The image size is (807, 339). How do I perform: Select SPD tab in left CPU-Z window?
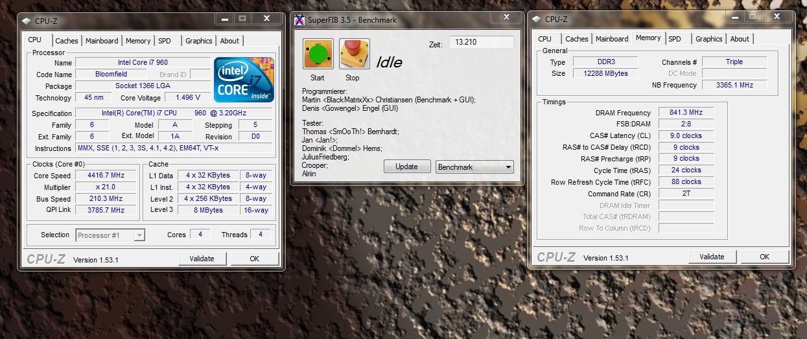coord(165,41)
